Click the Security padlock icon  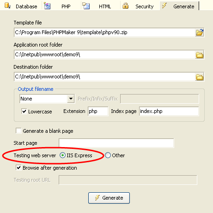(125, 6)
